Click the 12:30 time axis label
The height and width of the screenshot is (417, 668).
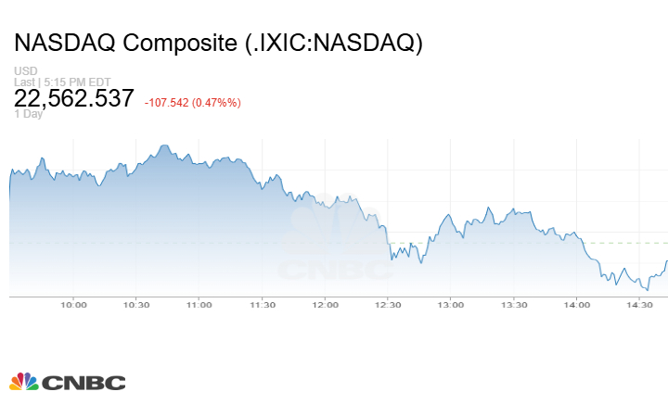coord(388,304)
